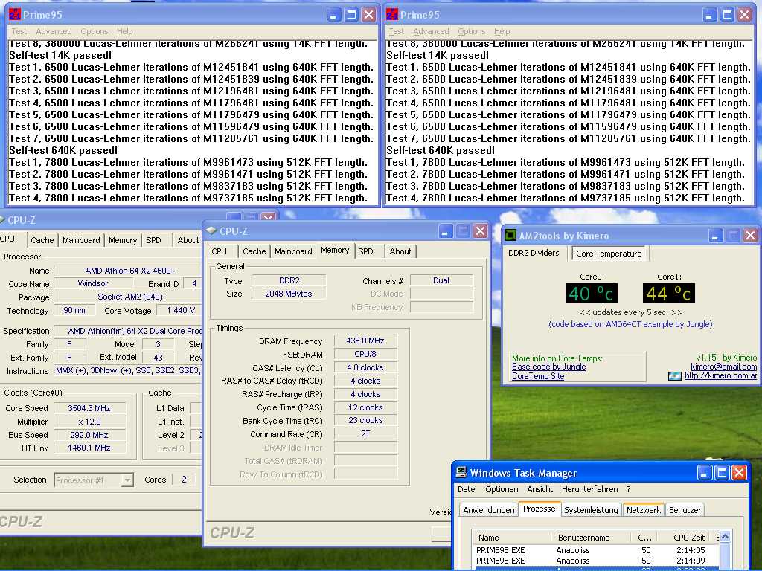Open Help menu in left Prime95 window
762x571 pixels.
(x=124, y=31)
